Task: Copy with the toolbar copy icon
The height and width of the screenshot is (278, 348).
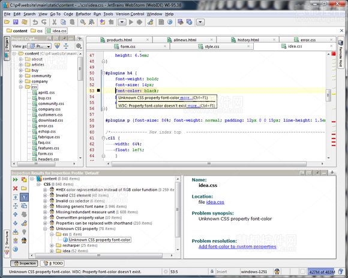Action: click(63, 22)
